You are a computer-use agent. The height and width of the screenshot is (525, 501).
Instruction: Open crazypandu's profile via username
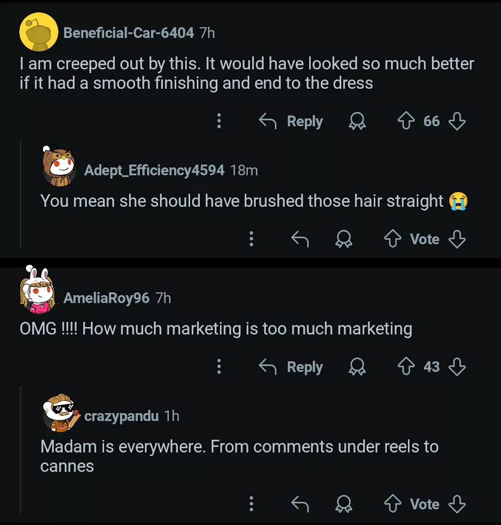pos(121,416)
